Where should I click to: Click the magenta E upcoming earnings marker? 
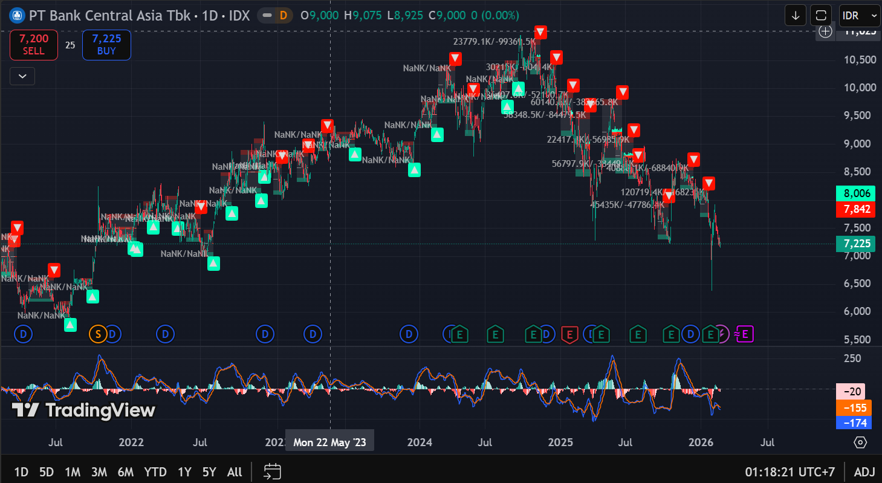click(x=745, y=333)
